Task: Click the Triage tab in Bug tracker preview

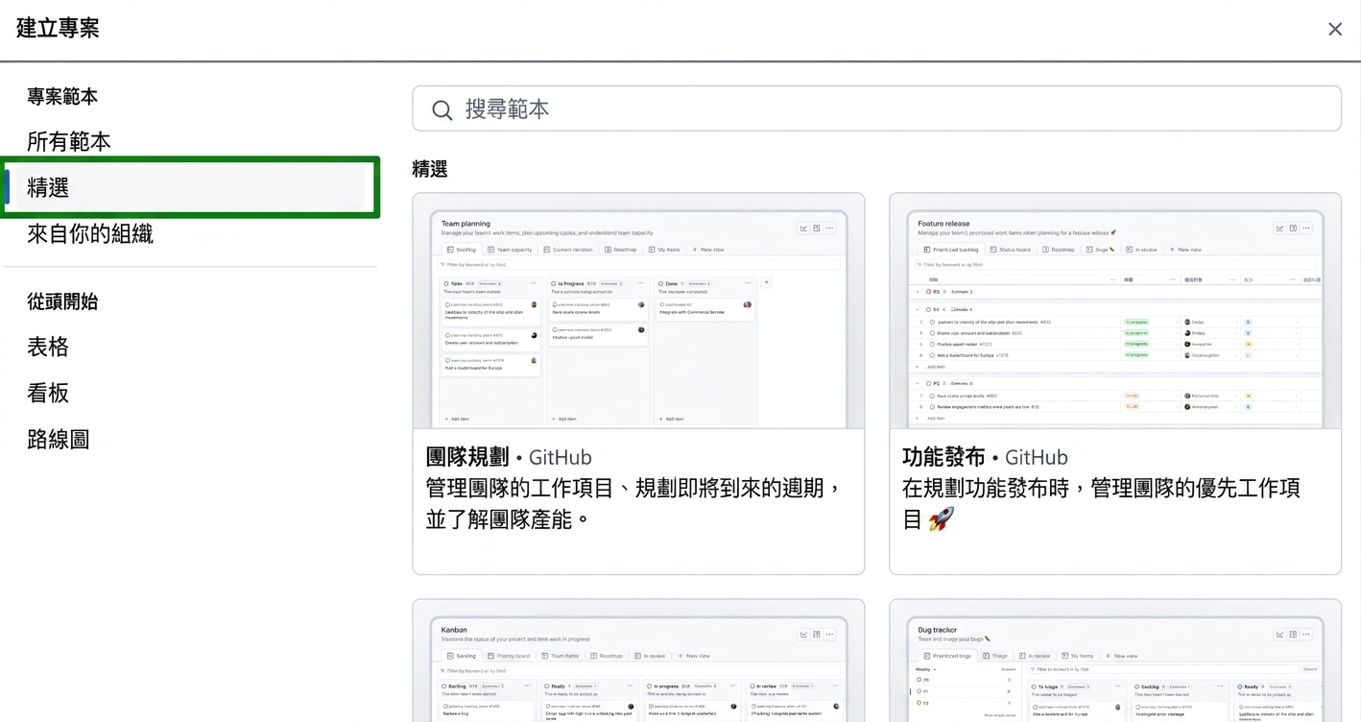Action: pyautogui.click(x=995, y=656)
